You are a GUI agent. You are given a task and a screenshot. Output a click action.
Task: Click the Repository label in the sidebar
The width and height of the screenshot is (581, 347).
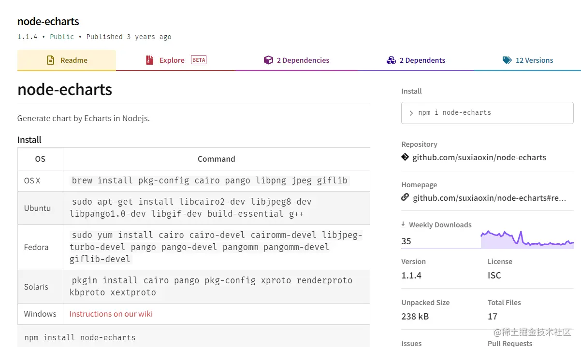click(x=419, y=144)
